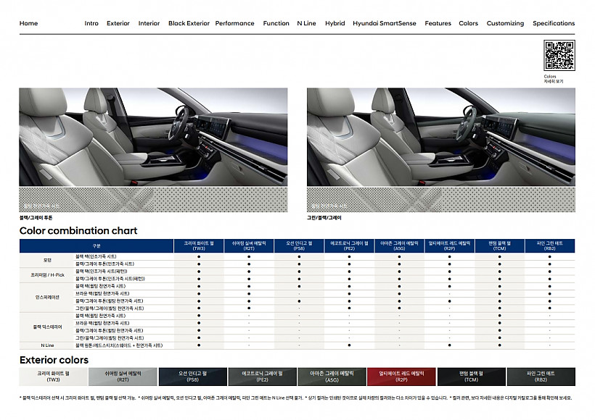The image size is (595, 420).
Task: Select the 아마존 그레이 메탈릭 (A5G) column header
Action: click(399, 245)
